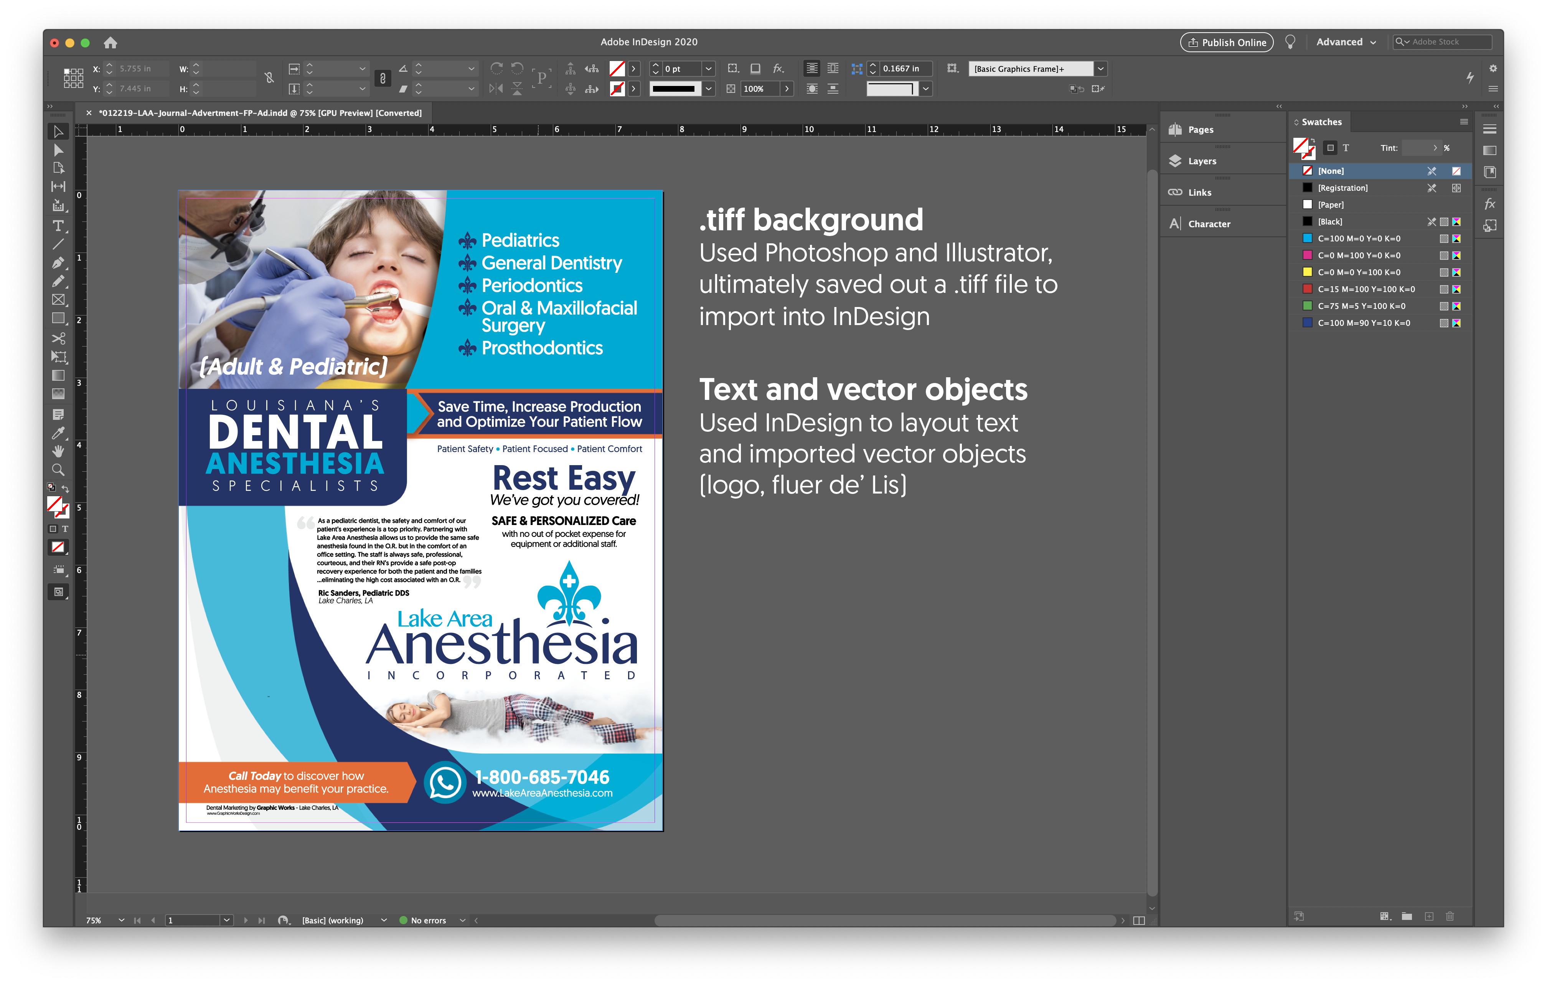The height and width of the screenshot is (984, 1547).
Task: Select the Rectangle tool
Action: 58,319
